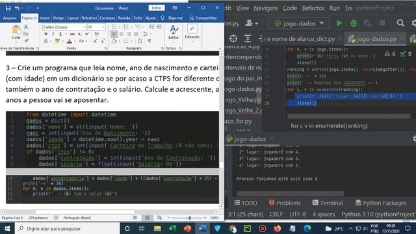
Task: Open Excel from the taskbar
Action: tap(172, 228)
